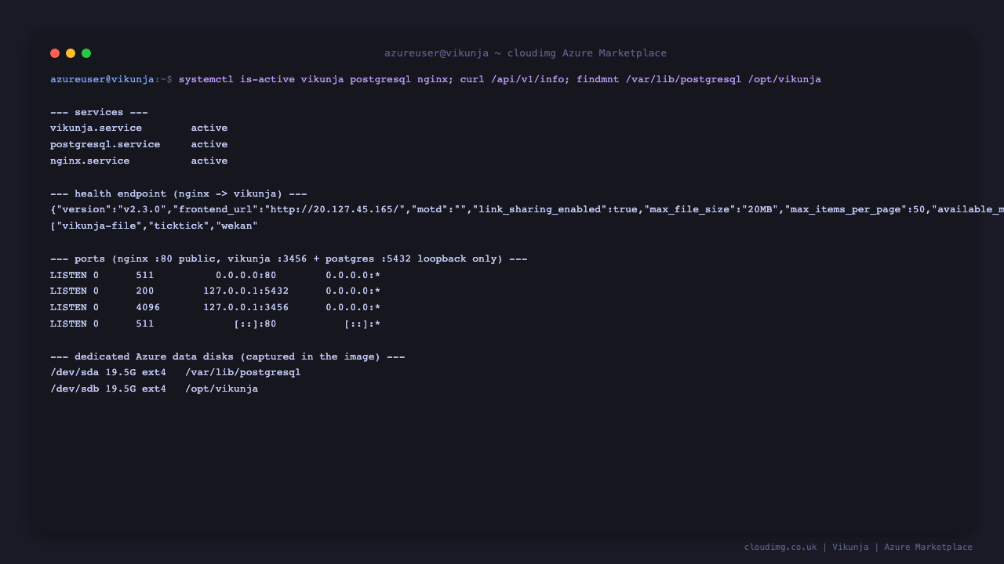This screenshot has width=1004, height=564.
Task: Click the curl /api/v1/info command part
Action: coord(512,79)
